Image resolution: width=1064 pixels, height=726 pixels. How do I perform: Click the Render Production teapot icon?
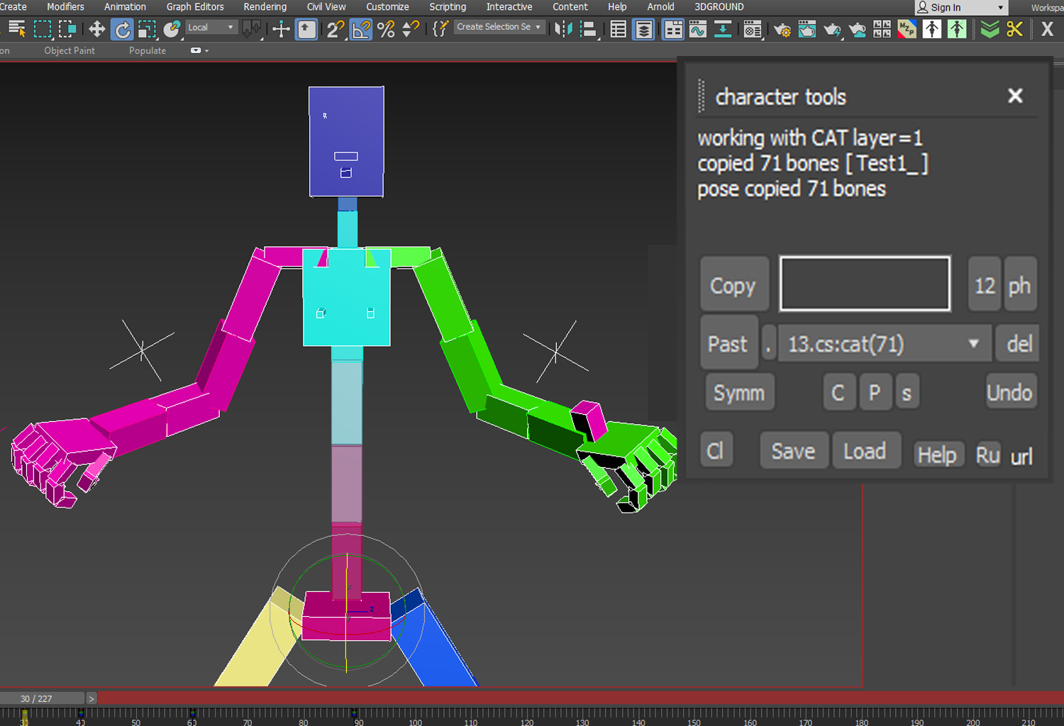[832, 29]
